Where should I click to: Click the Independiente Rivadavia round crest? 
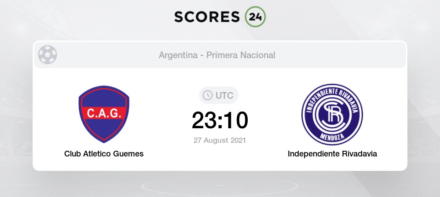pyautogui.click(x=332, y=115)
